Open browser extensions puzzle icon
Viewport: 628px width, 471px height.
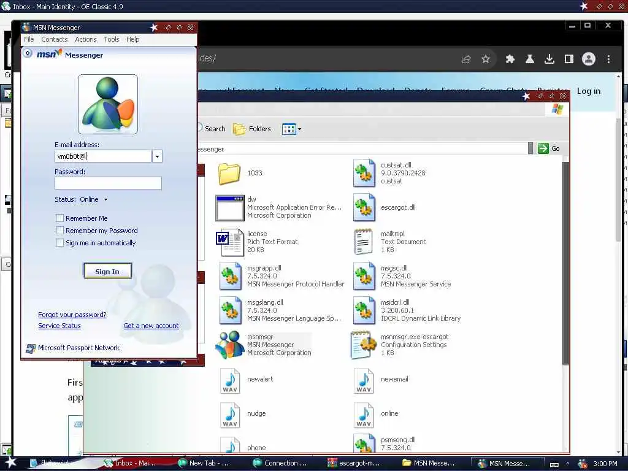pyautogui.click(x=510, y=59)
